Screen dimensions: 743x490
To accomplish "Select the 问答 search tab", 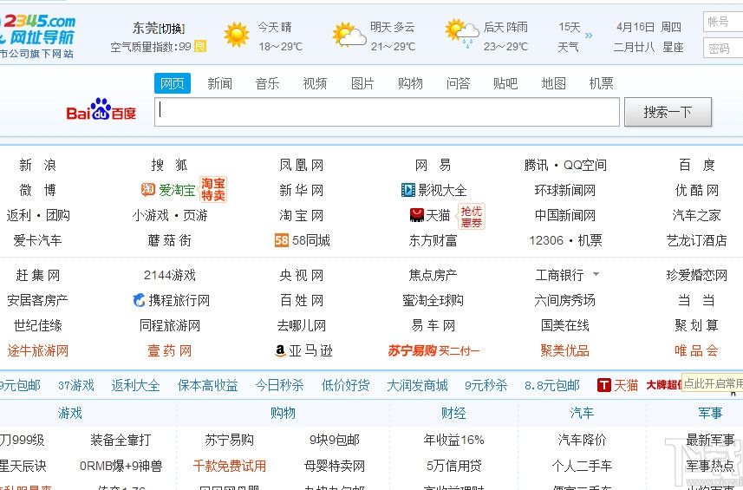I will pos(458,83).
